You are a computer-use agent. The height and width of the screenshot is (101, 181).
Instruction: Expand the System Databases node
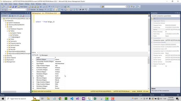pos(6,23)
